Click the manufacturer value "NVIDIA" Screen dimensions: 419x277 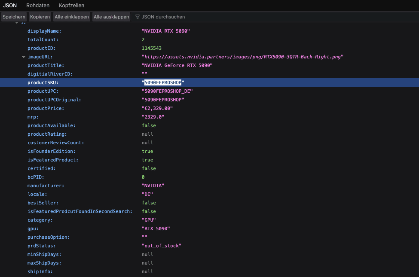[x=153, y=186]
